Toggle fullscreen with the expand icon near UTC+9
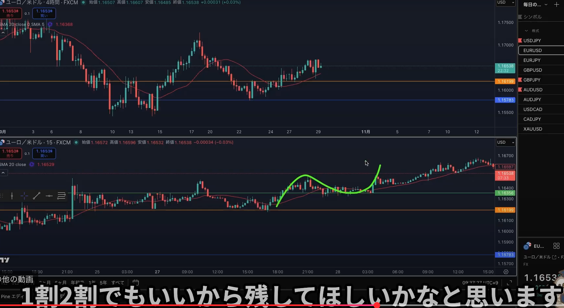Image resolution: width=564 pixels, height=308 pixels. [x=509, y=283]
